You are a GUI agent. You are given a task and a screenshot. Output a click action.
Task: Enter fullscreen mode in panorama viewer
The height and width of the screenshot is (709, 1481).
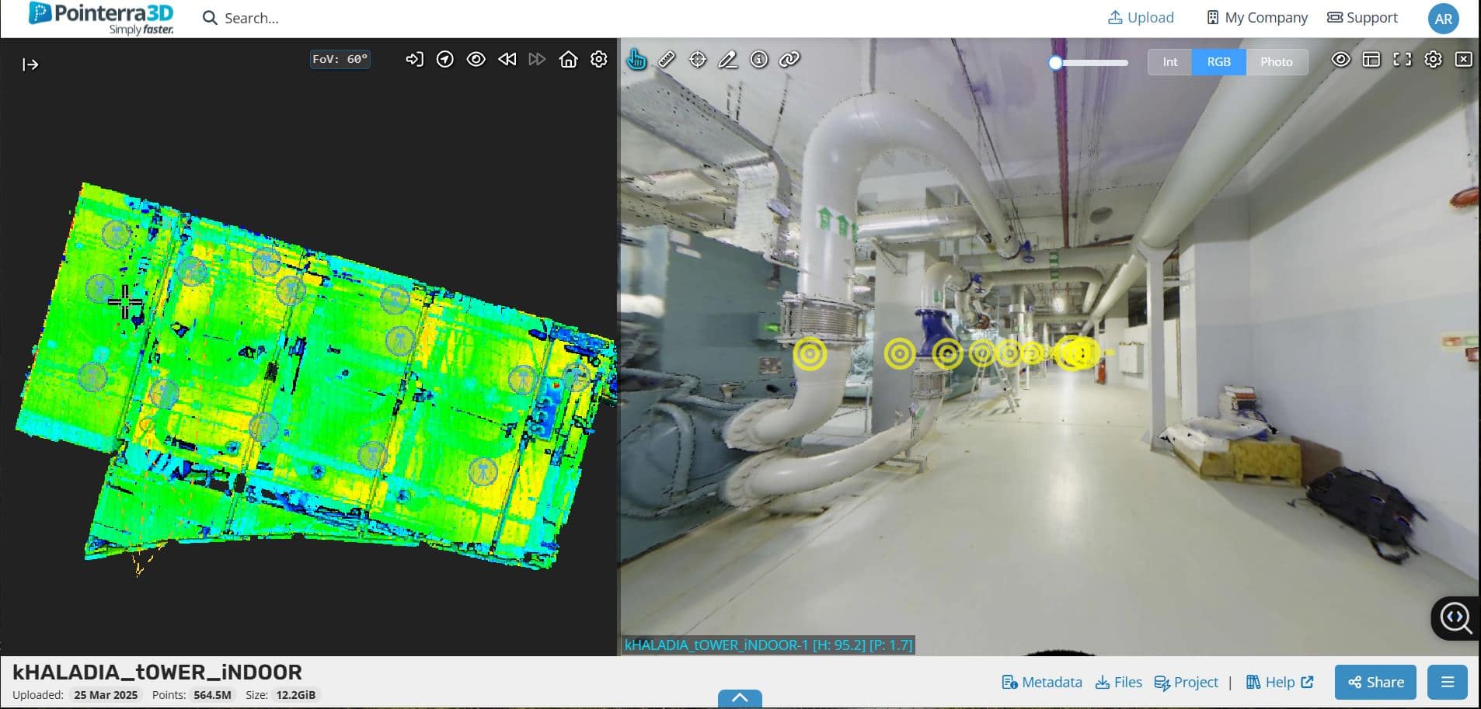coord(1402,60)
